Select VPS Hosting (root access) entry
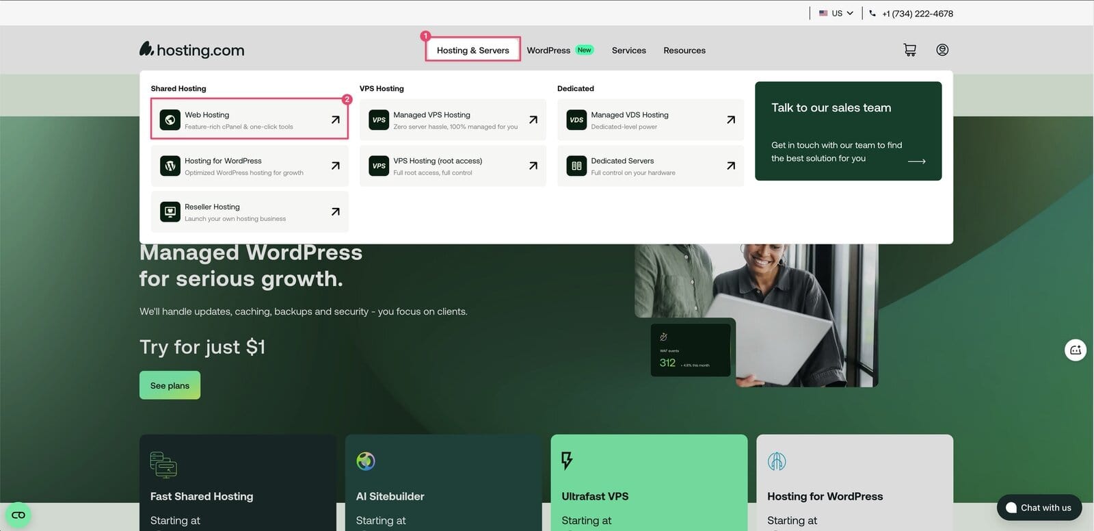Viewport: 1094px width, 531px height. [453, 166]
